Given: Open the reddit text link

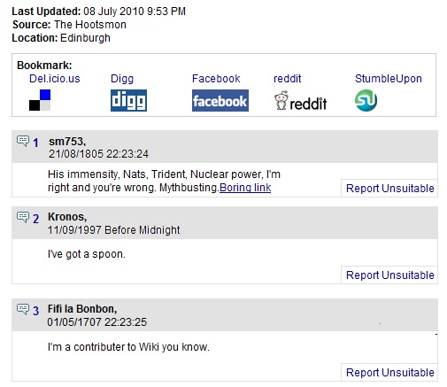Looking at the screenshot, I should [x=288, y=79].
